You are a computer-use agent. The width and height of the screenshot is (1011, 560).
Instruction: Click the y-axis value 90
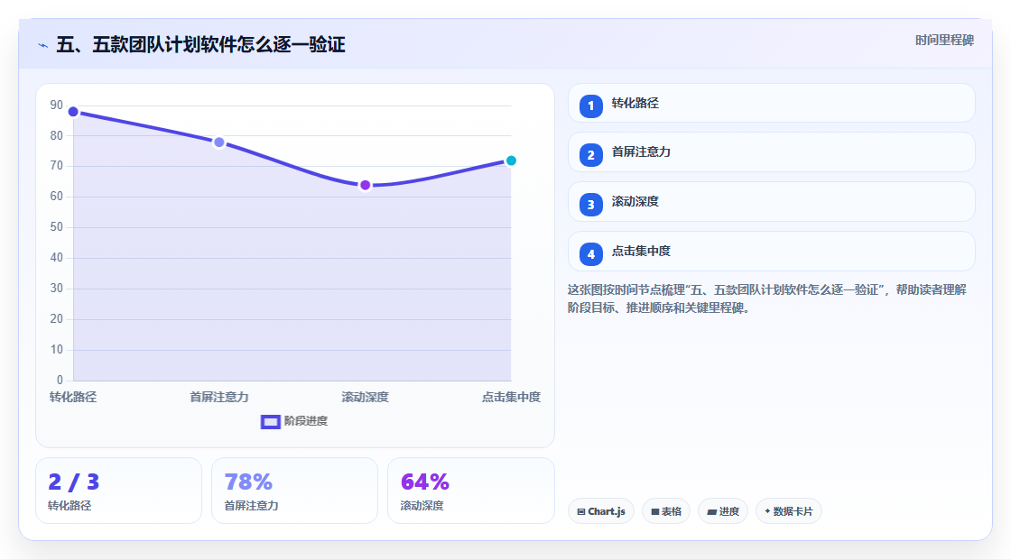pyautogui.click(x=57, y=105)
